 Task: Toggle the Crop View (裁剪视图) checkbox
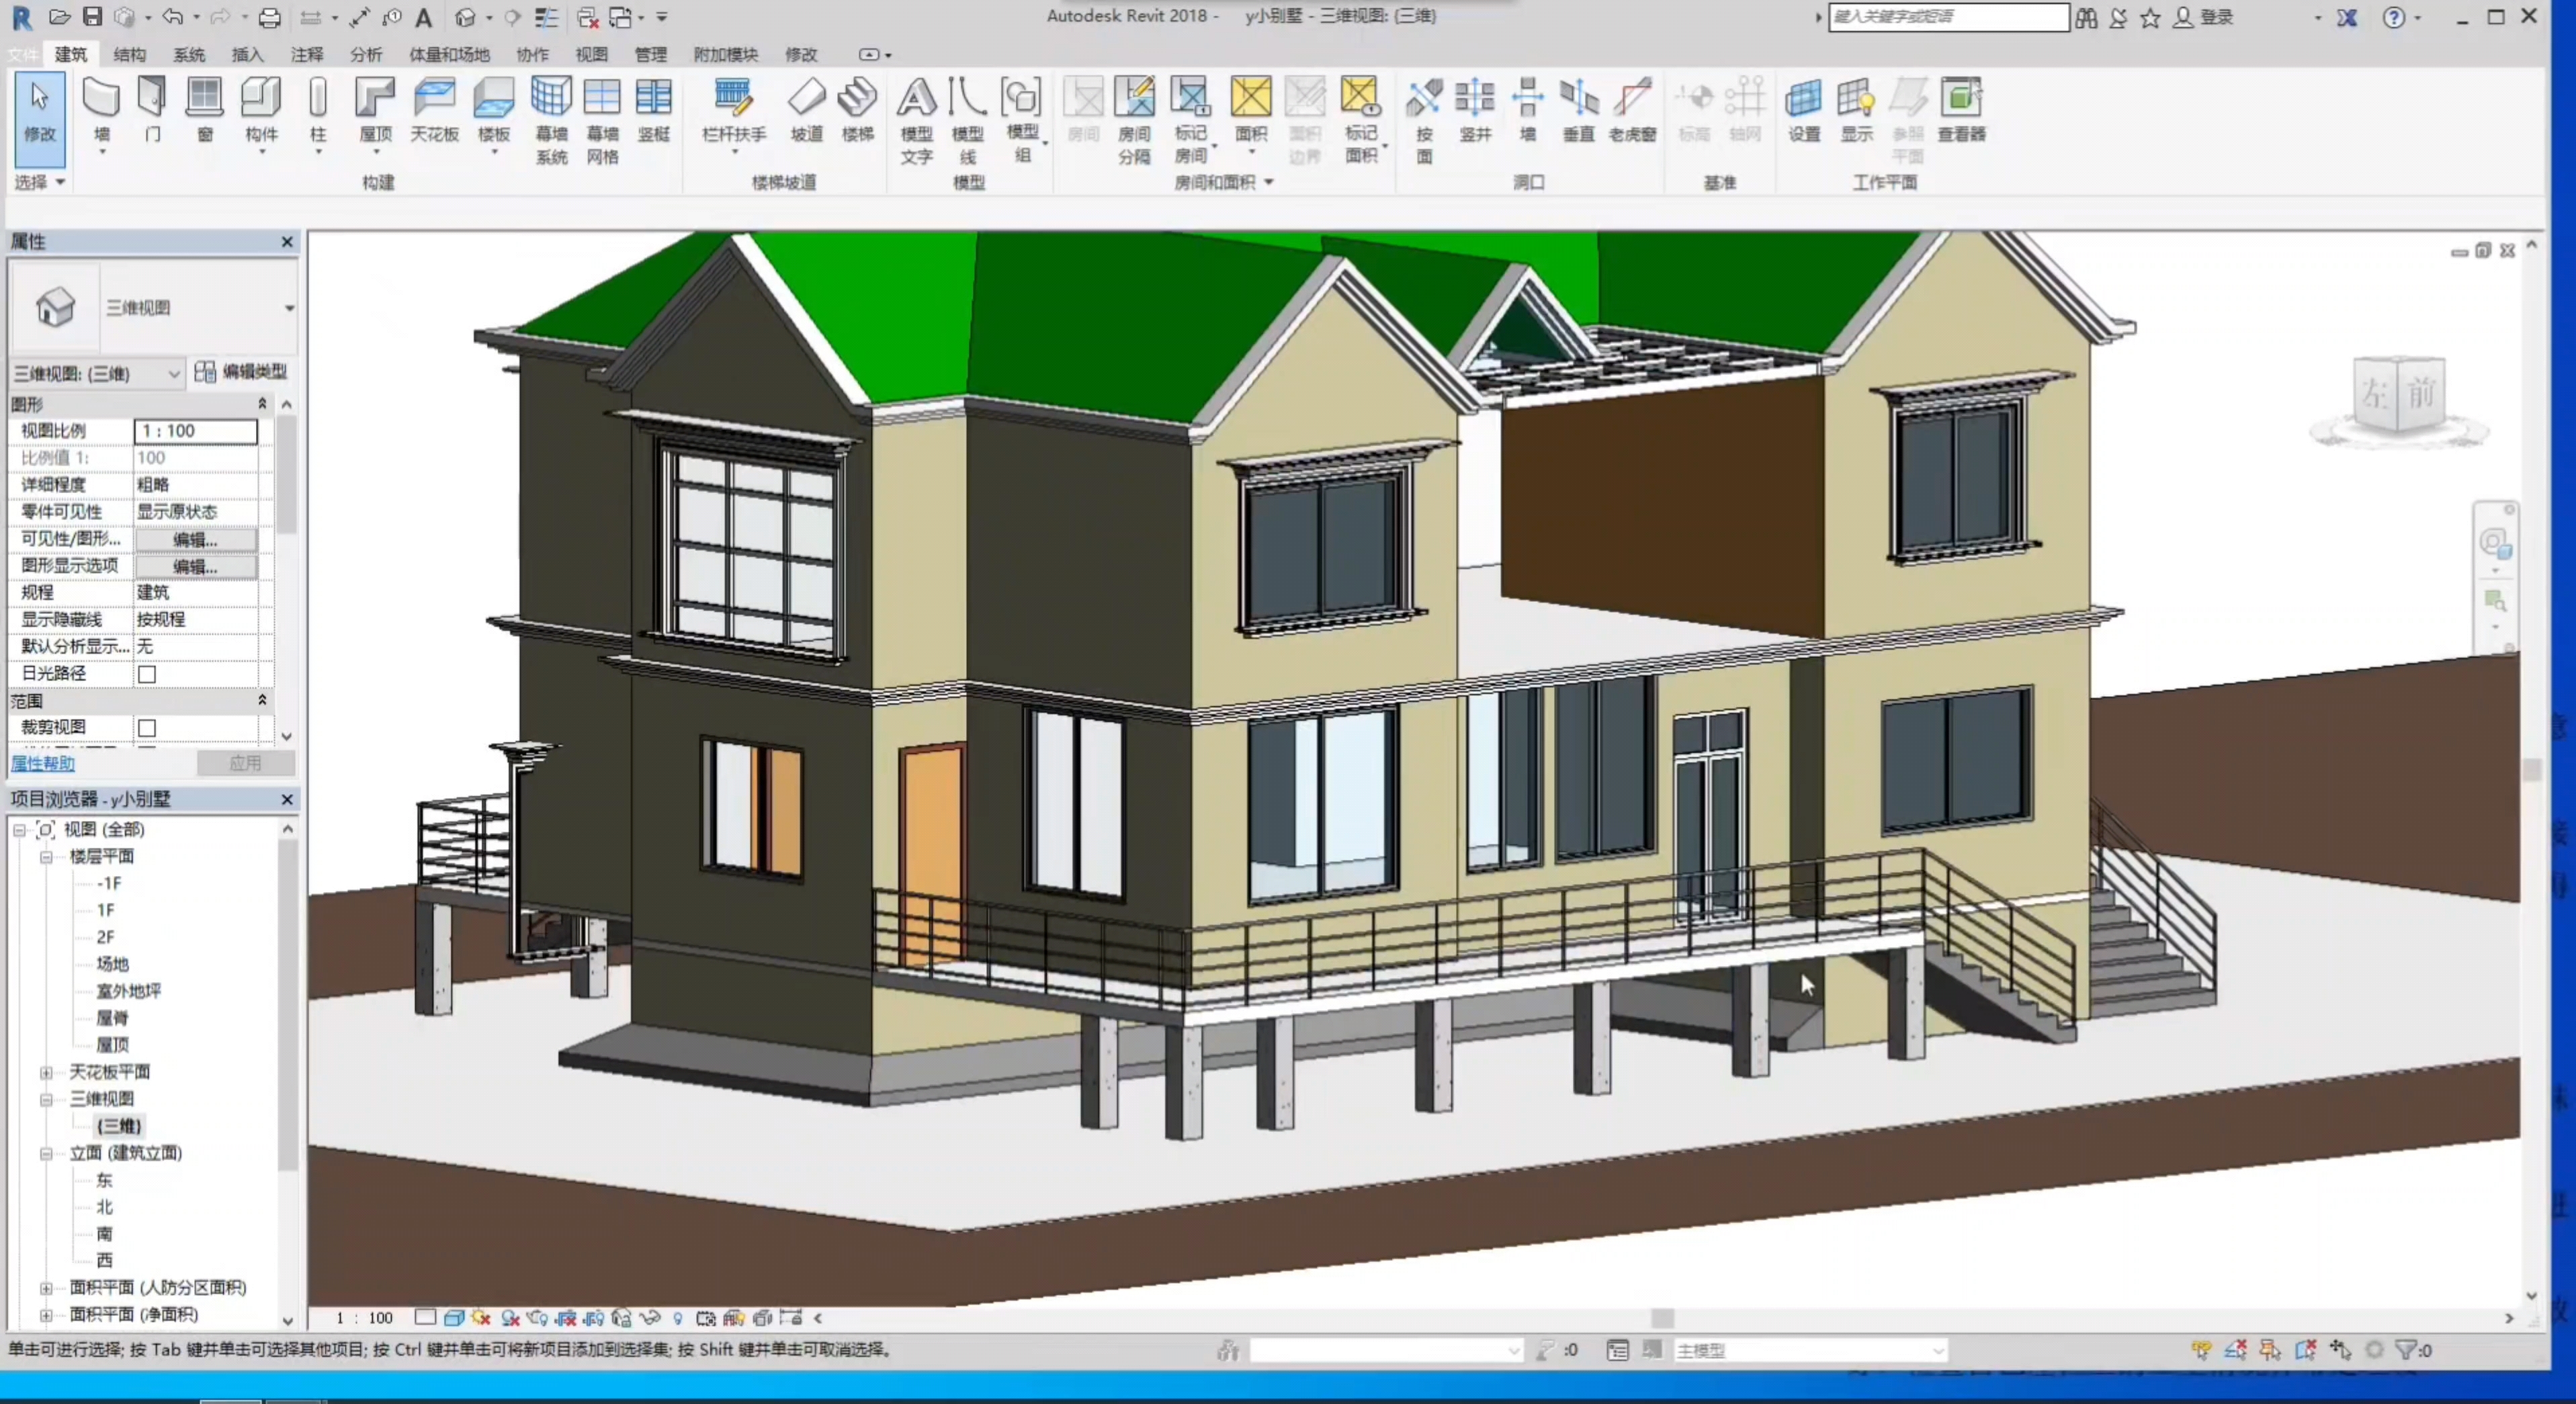pyautogui.click(x=147, y=728)
